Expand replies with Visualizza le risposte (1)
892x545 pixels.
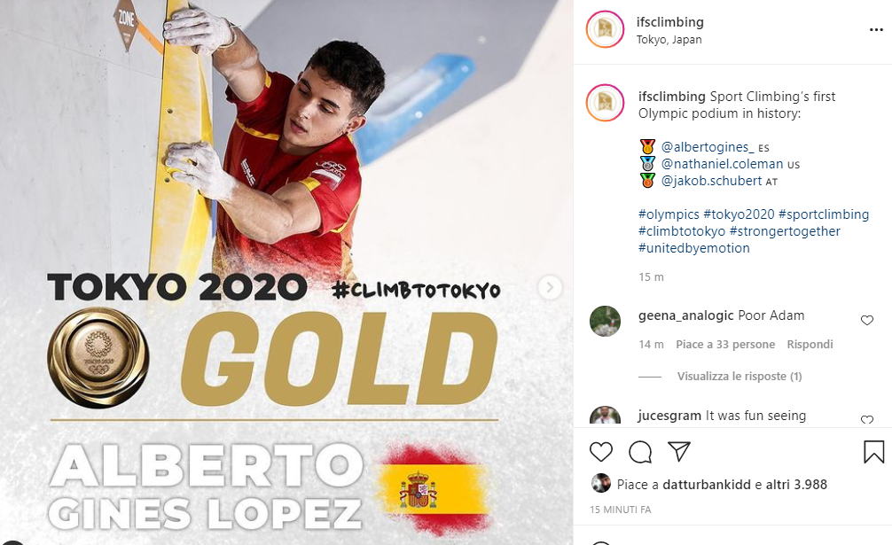pyautogui.click(x=739, y=377)
